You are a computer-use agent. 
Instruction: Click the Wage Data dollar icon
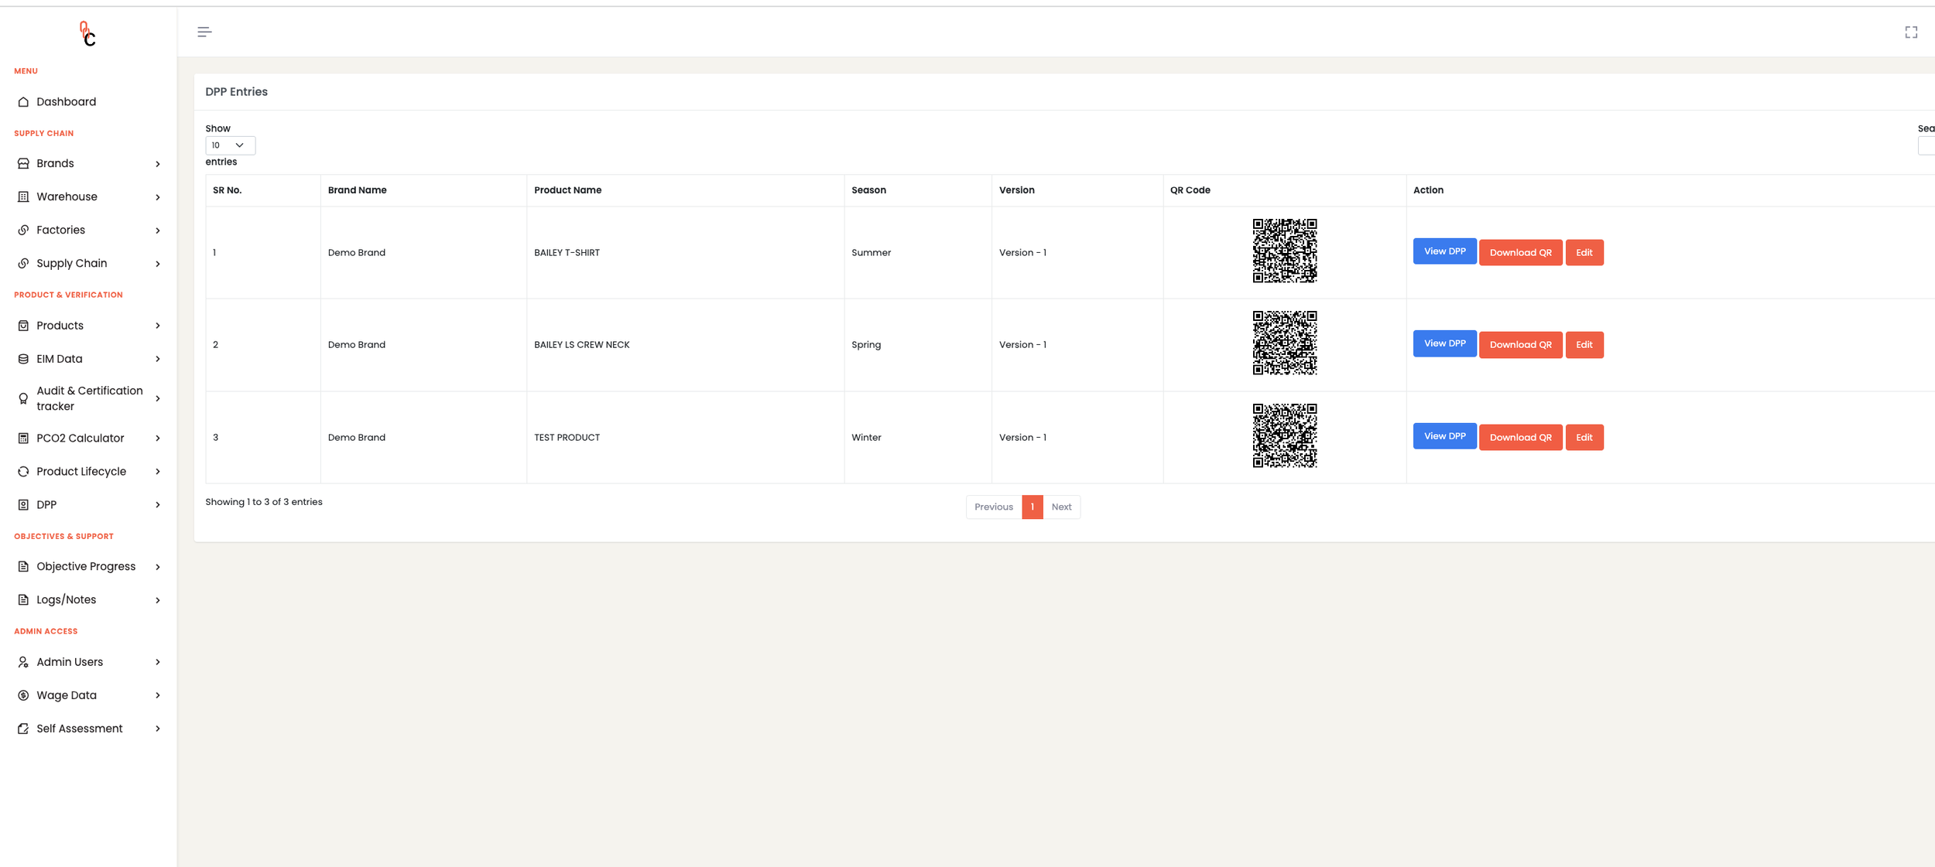pos(23,695)
